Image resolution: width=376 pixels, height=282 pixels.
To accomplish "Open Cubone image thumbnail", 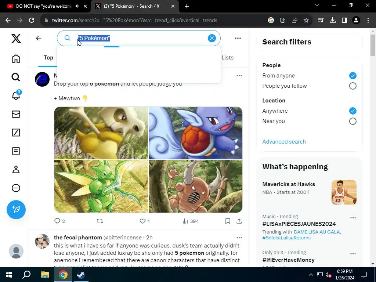I will pyautogui.click(x=101, y=133).
